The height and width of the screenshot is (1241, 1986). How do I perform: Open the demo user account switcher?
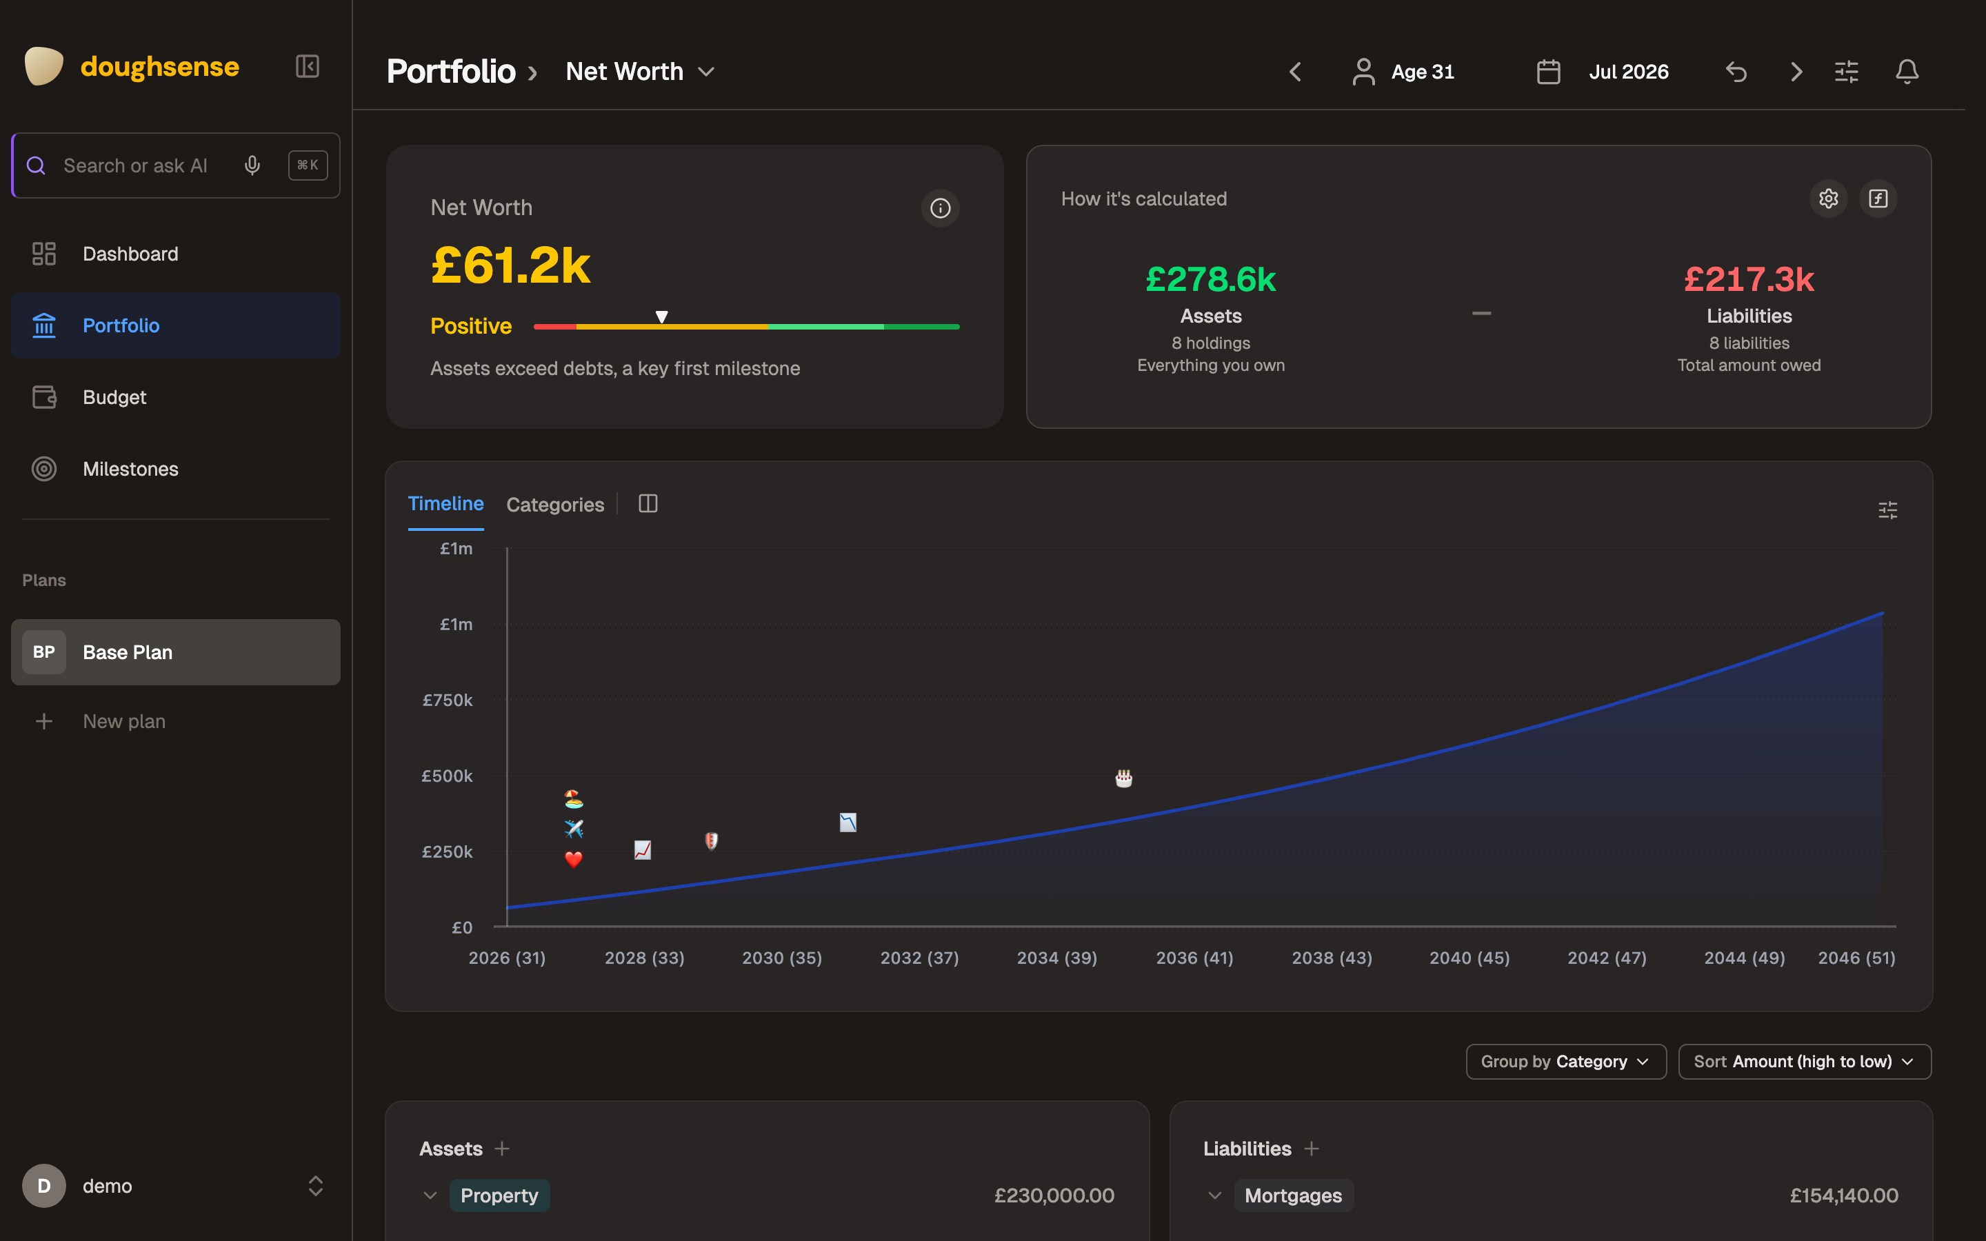(x=176, y=1185)
